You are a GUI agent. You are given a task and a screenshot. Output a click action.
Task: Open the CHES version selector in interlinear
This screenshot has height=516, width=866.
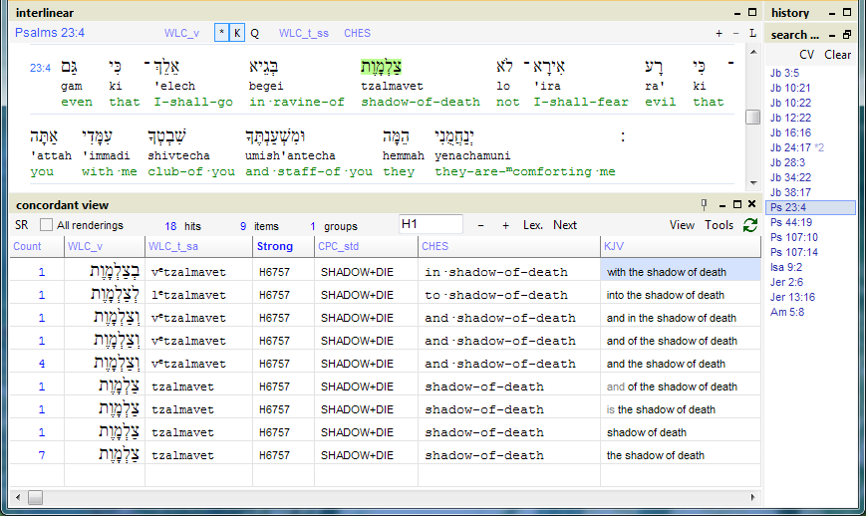pyautogui.click(x=357, y=33)
